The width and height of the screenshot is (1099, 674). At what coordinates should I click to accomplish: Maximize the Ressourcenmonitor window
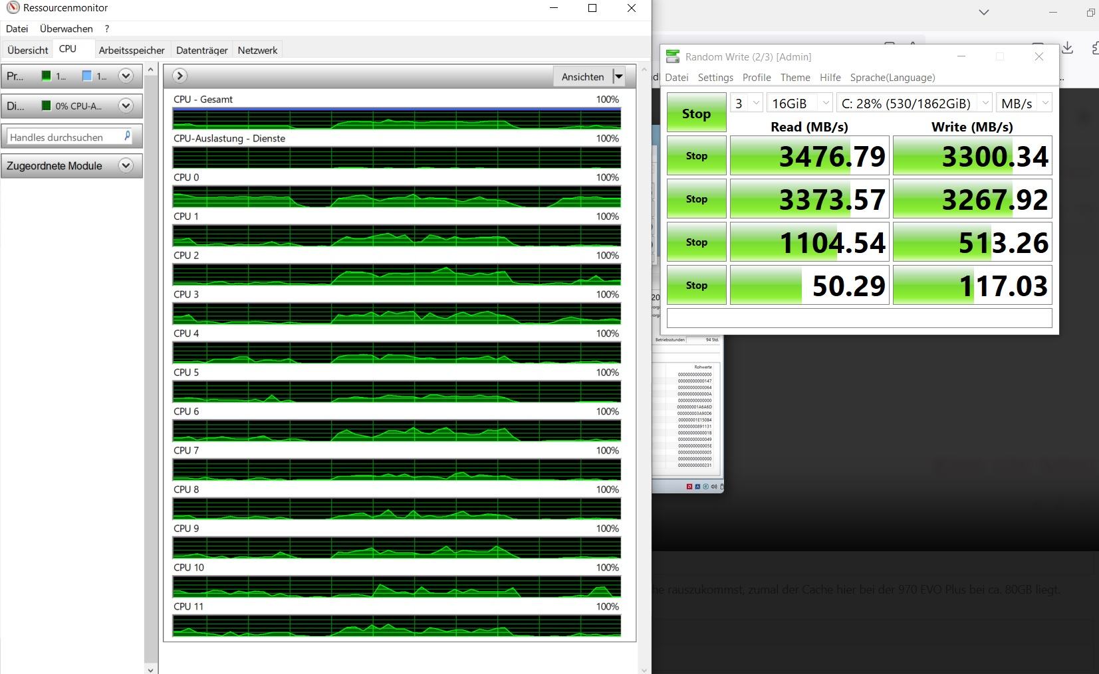click(x=592, y=8)
